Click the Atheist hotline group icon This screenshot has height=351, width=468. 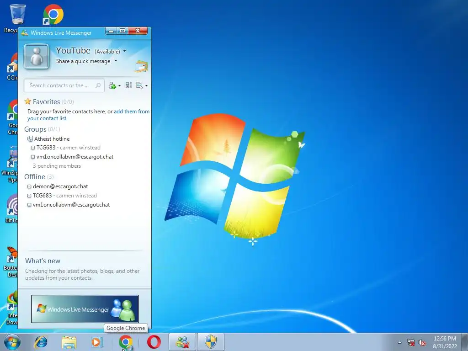tap(30, 139)
